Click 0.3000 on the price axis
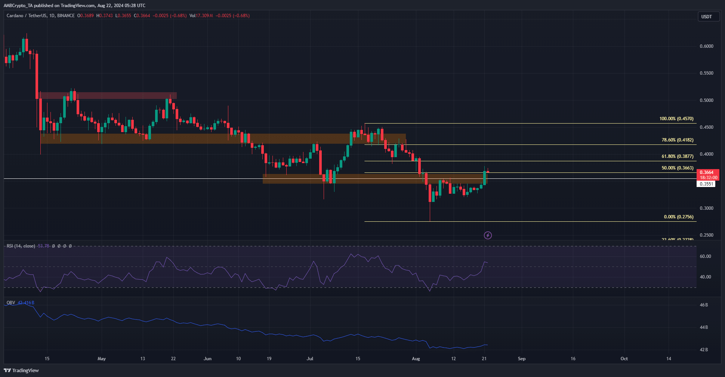This screenshot has height=377, width=725. (x=706, y=208)
